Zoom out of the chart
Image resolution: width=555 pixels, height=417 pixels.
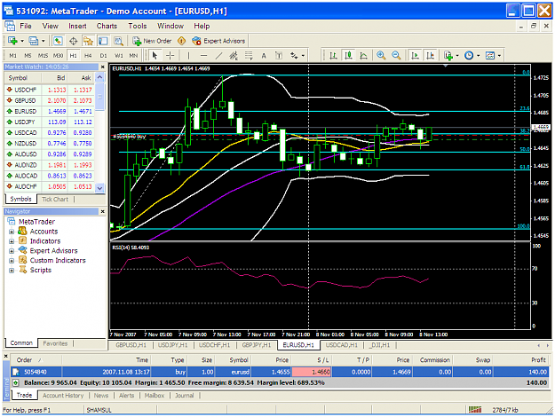396,56
